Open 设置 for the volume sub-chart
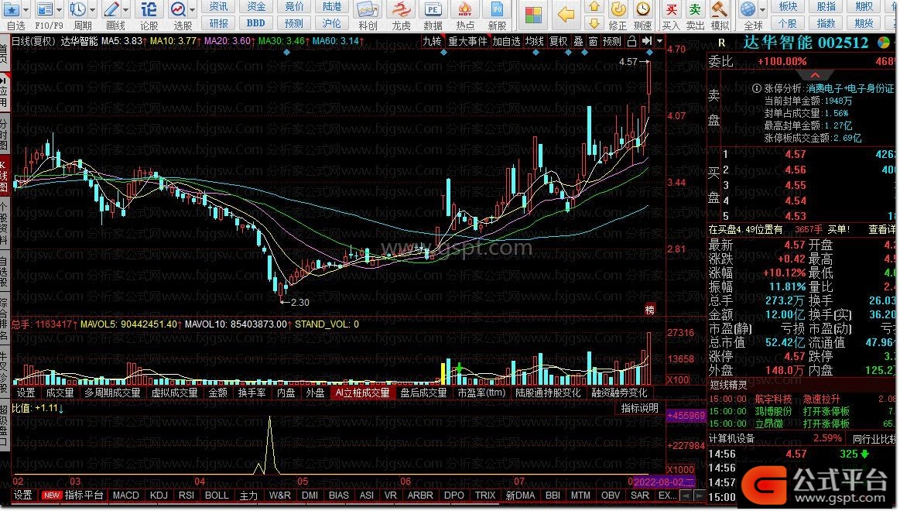This screenshot has width=900, height=511. coord(26,393)
